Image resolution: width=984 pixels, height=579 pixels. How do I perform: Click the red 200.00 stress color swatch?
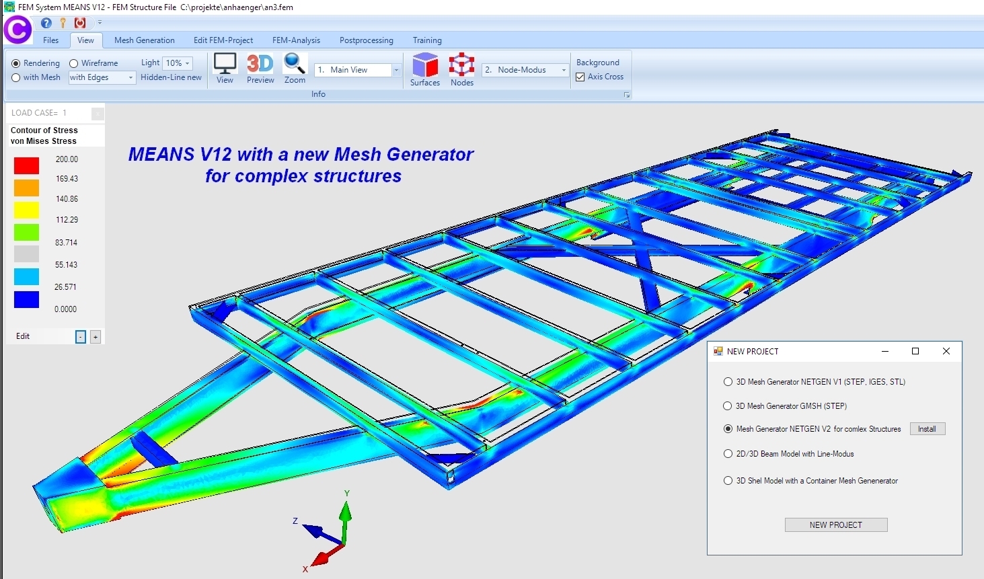[27, 165]
